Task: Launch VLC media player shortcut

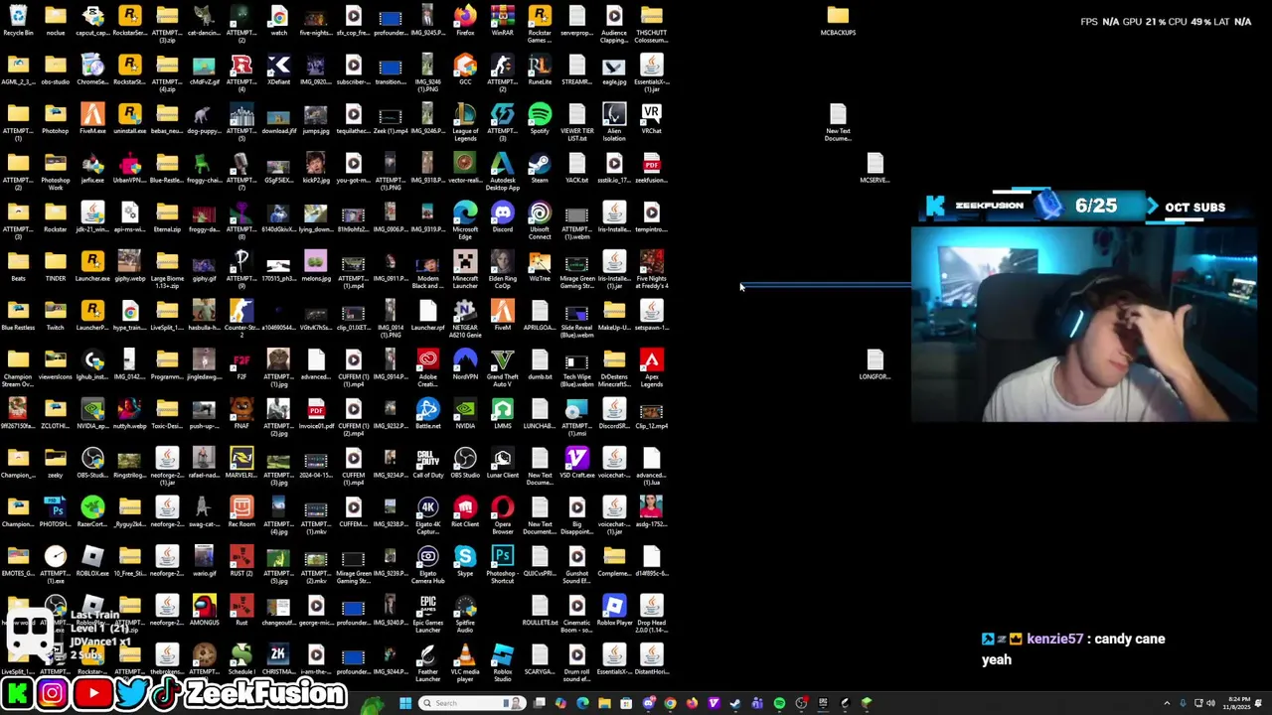Action: [x=465, y=662]
